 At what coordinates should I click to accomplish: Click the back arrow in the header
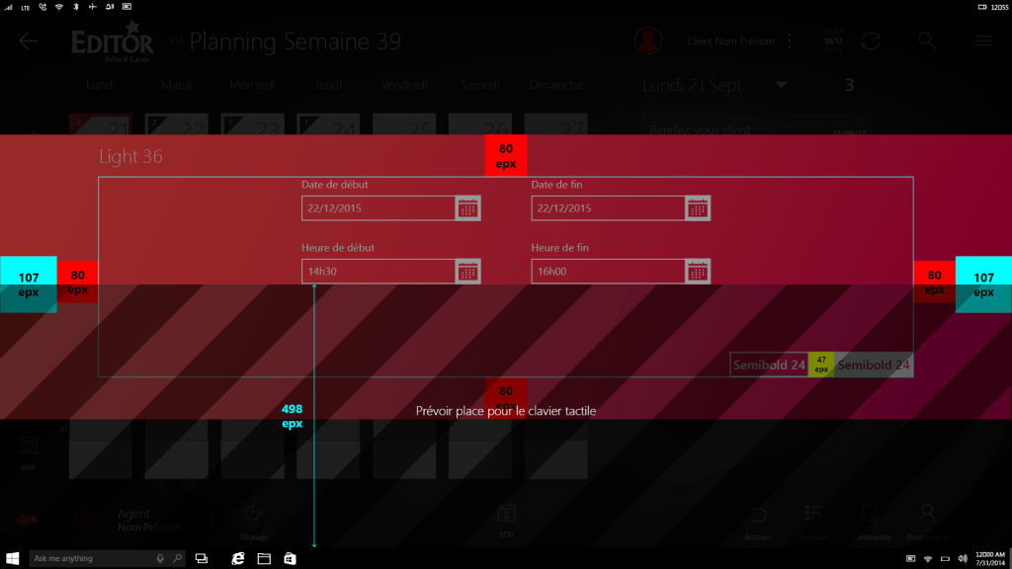[28, 41]
